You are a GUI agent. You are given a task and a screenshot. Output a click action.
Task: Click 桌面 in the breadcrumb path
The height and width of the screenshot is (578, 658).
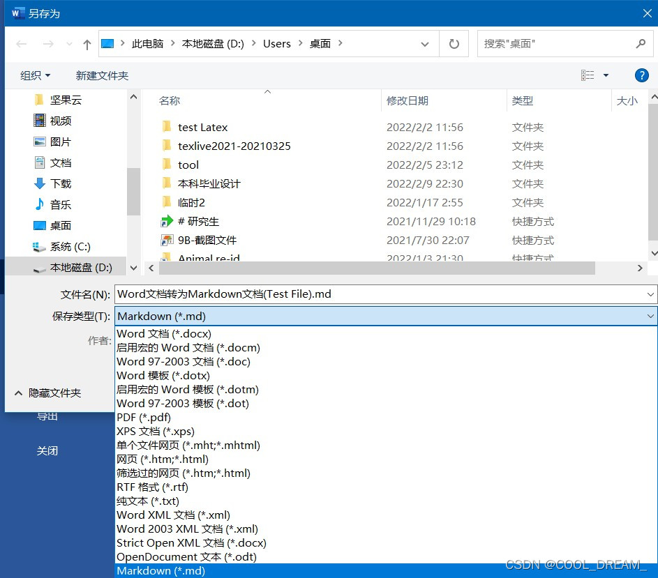(320, 44)
